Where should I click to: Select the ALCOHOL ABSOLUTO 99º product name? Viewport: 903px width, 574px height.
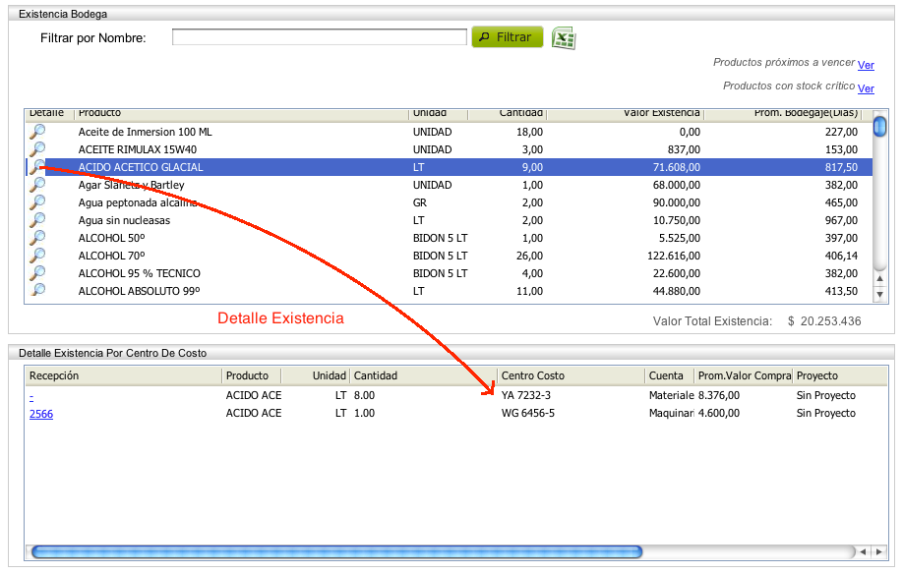[139, 291]
